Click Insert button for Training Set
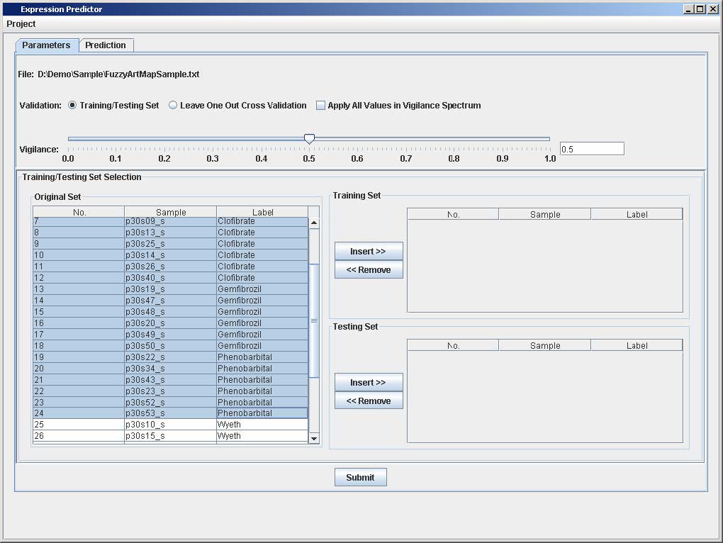 pyautogui.click(x=368, y=252)
